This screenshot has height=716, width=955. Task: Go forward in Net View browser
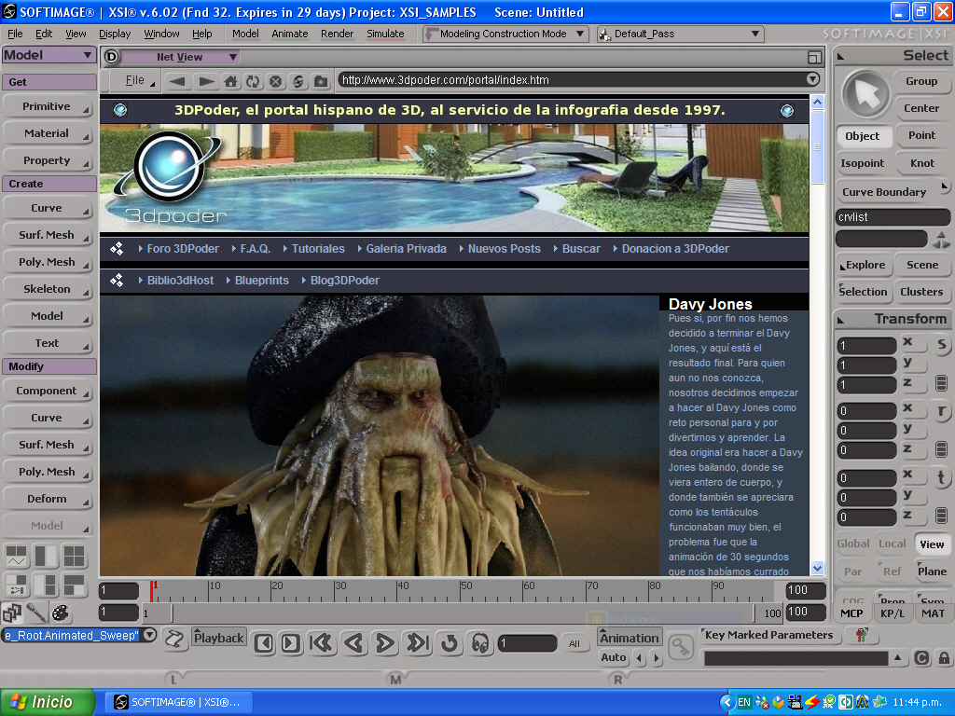pyautogui.click(x=206, y=81)
